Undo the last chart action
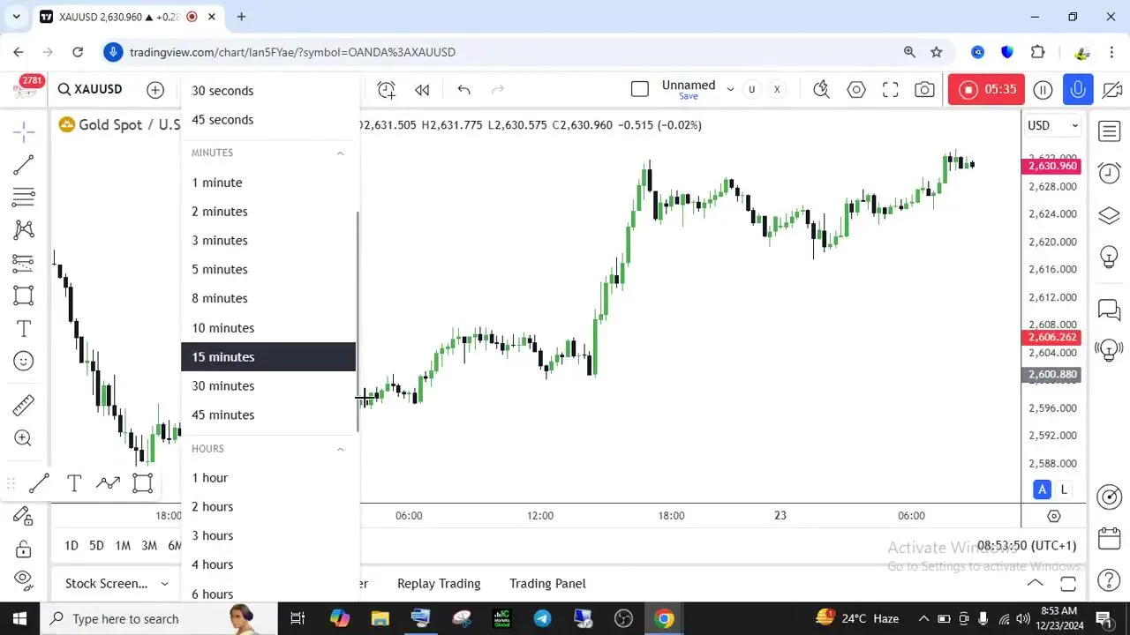The width and height of the screenshot is (1130, 635). 463,89
